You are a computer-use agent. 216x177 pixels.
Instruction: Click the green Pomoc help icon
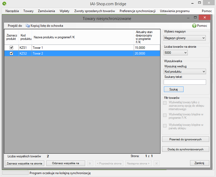point(194,26)
